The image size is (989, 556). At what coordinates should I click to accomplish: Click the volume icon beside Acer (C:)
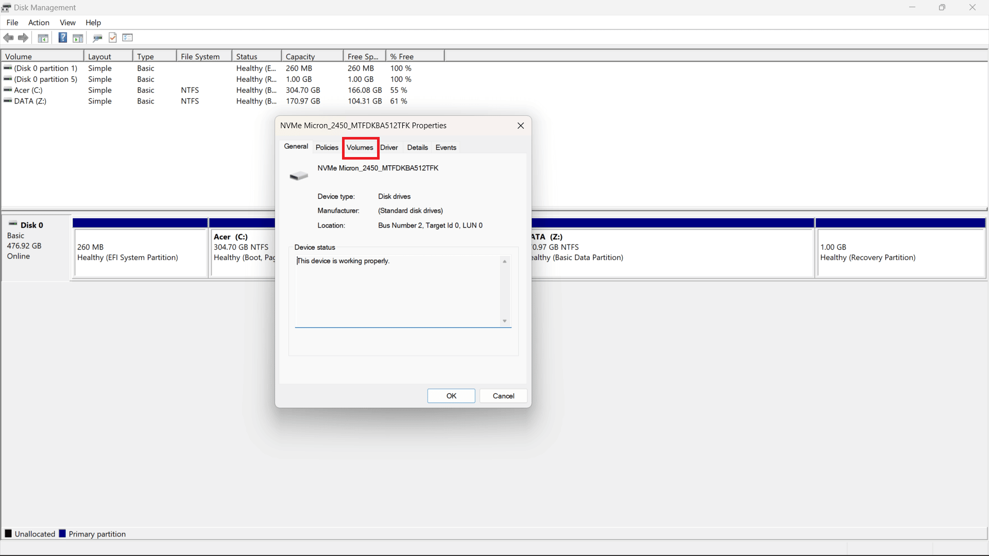pyautogui.click(x=8, y=90)
